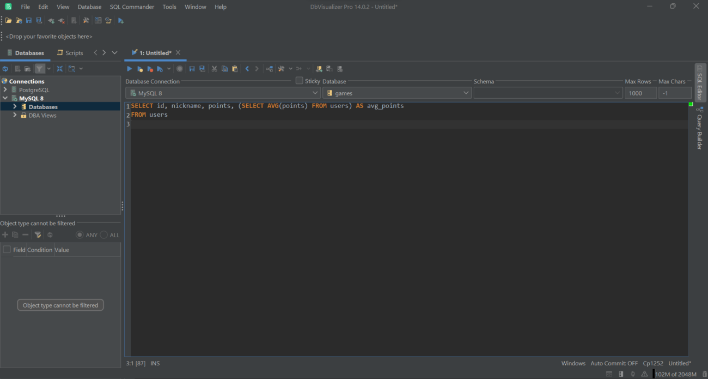
Task: Click inside the Max Rows input field
Action: point(640,92)
